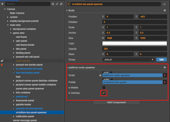
Task: Remove the platform-node-spawner script reference
Action: click(165, 75)
